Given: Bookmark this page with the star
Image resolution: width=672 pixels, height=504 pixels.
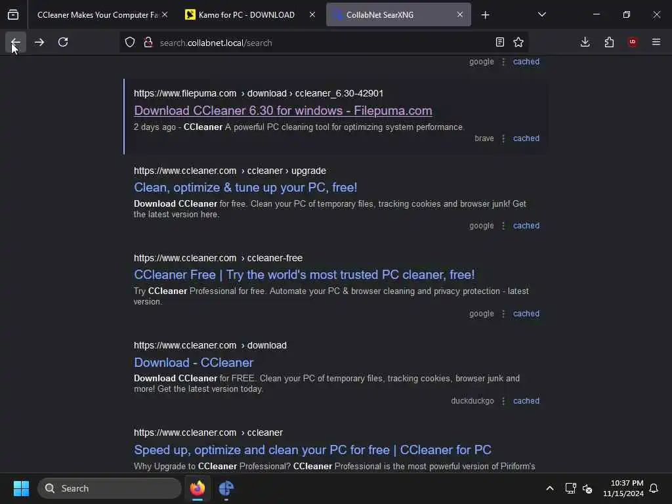Looking at the screenshot, I should pos(518,42).
